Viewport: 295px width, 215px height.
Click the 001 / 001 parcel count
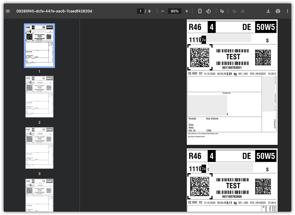[243, 74]
